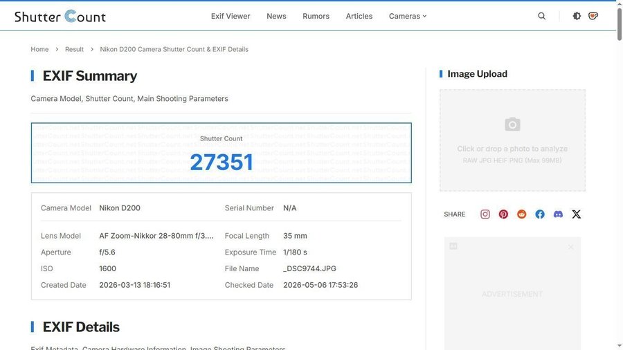Close the advertisement with X
Viewport: 623px width, 350px height.
tap(571, 247)
